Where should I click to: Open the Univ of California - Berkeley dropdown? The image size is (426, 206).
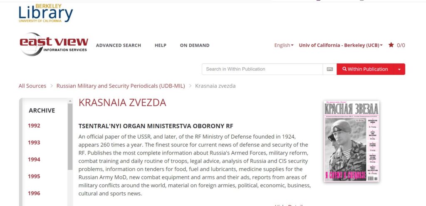point(340,45)
